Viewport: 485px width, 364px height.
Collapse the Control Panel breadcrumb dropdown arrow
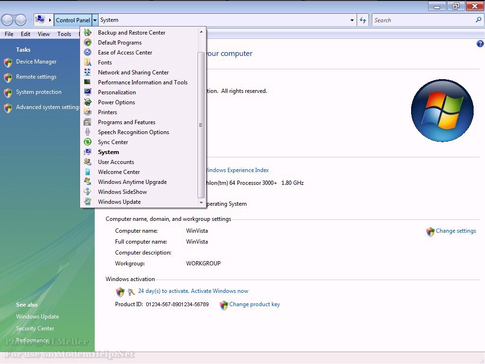95,20
